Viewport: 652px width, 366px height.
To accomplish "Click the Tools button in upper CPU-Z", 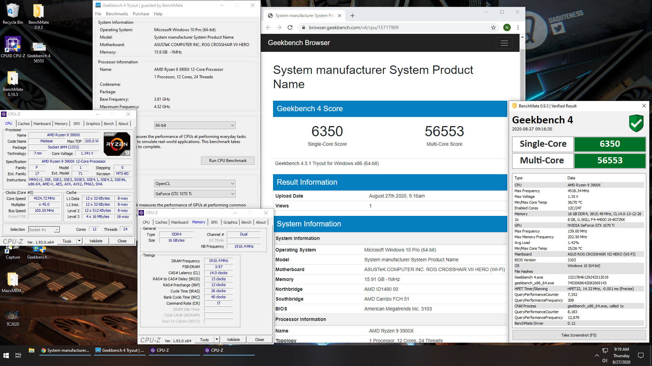I will click(x=67, y=241).
